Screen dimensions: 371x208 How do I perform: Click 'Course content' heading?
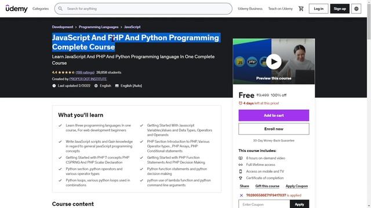[73, 204]
